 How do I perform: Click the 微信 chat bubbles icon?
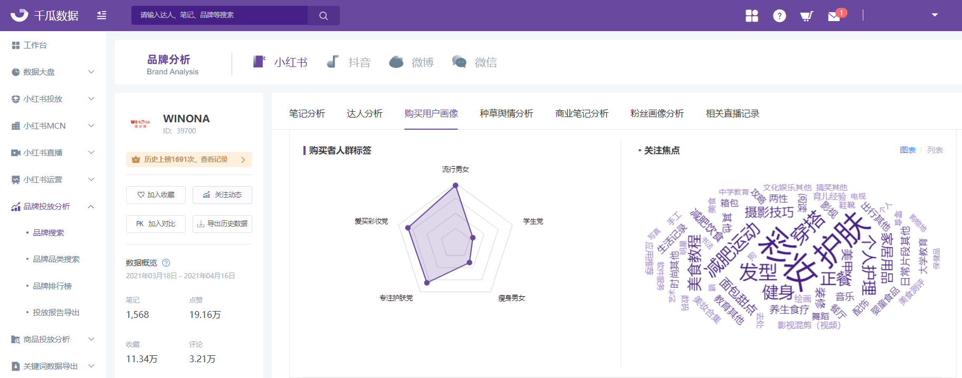[x=459, y=62]
